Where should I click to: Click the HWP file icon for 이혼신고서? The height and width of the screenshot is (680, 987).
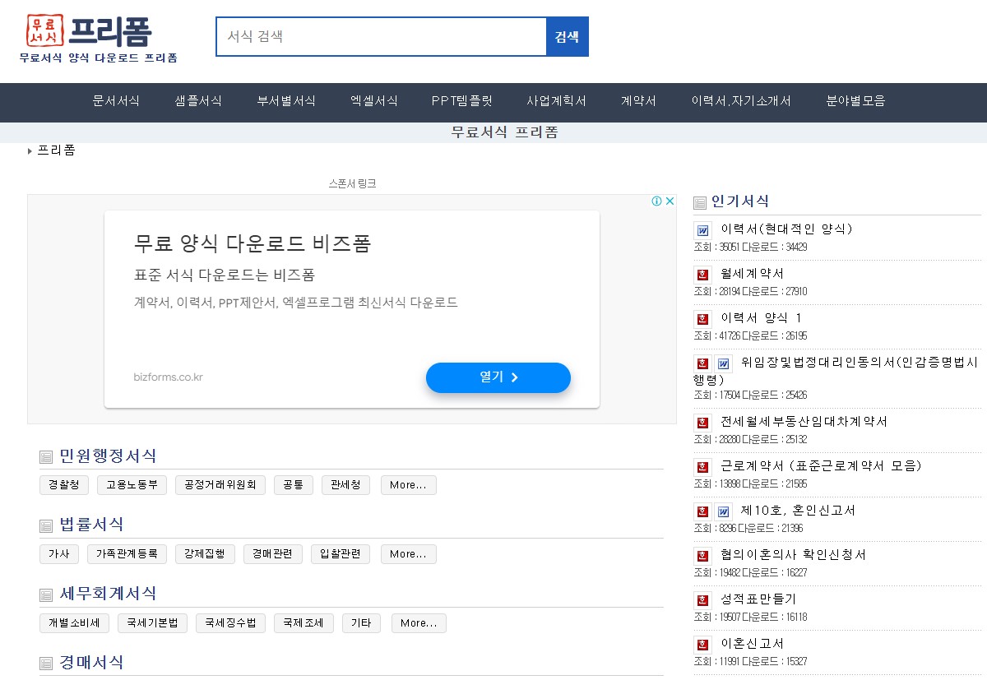[x=702, y=645]
